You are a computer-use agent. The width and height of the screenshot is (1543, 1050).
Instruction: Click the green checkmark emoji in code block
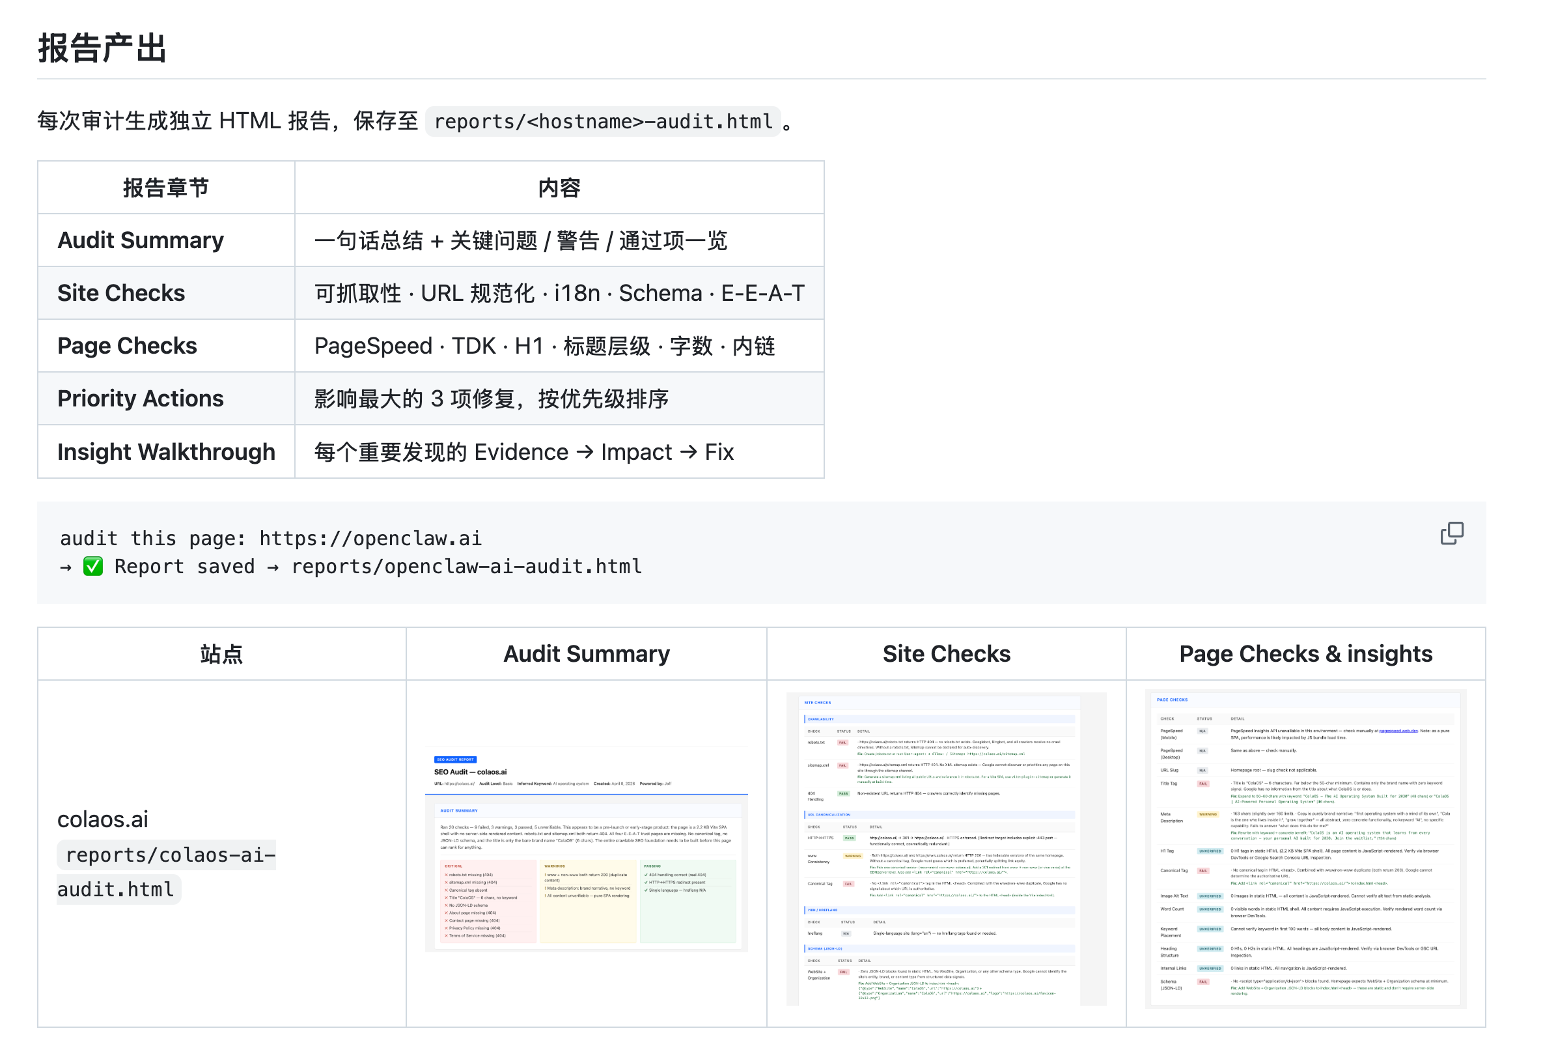93,567
